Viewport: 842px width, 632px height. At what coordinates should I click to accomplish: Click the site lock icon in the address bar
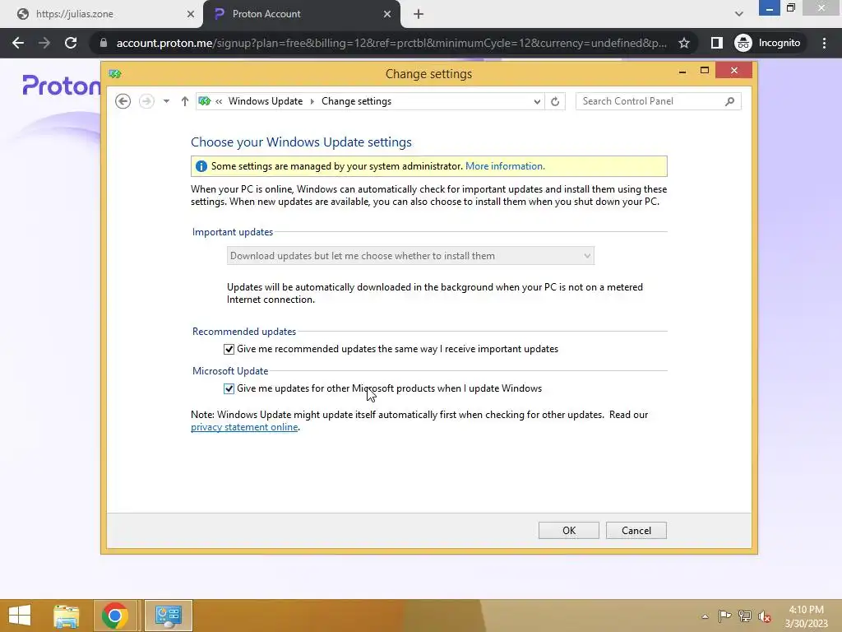104,43
